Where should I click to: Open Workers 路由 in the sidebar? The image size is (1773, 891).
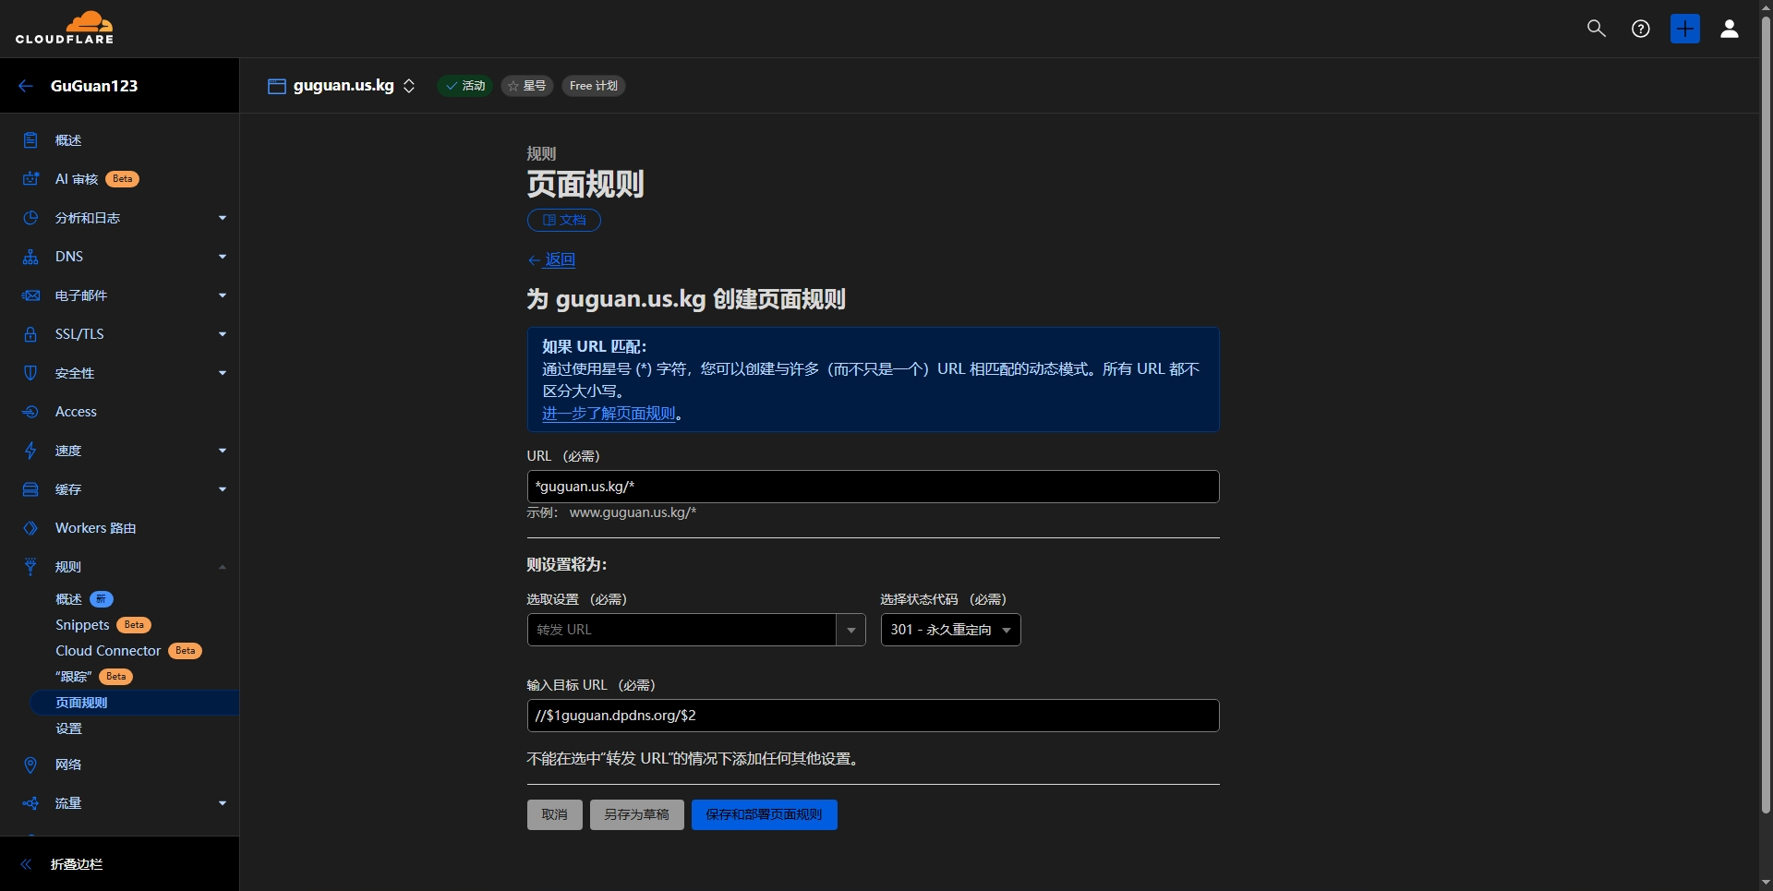tap(95, 528)
